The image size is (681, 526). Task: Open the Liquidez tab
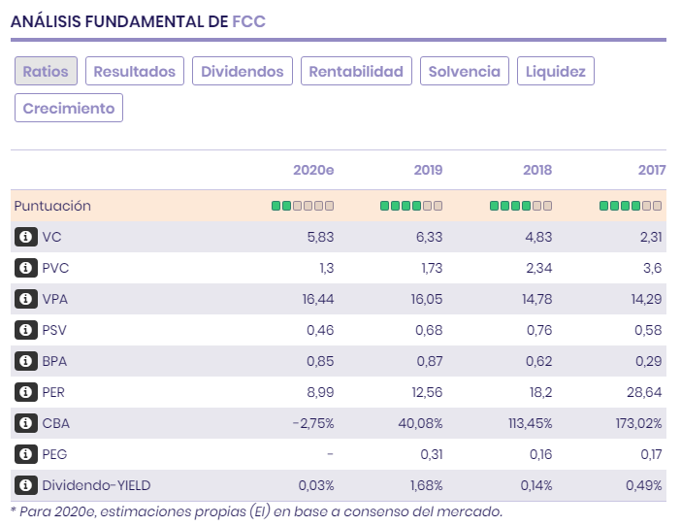click(556, 71)
